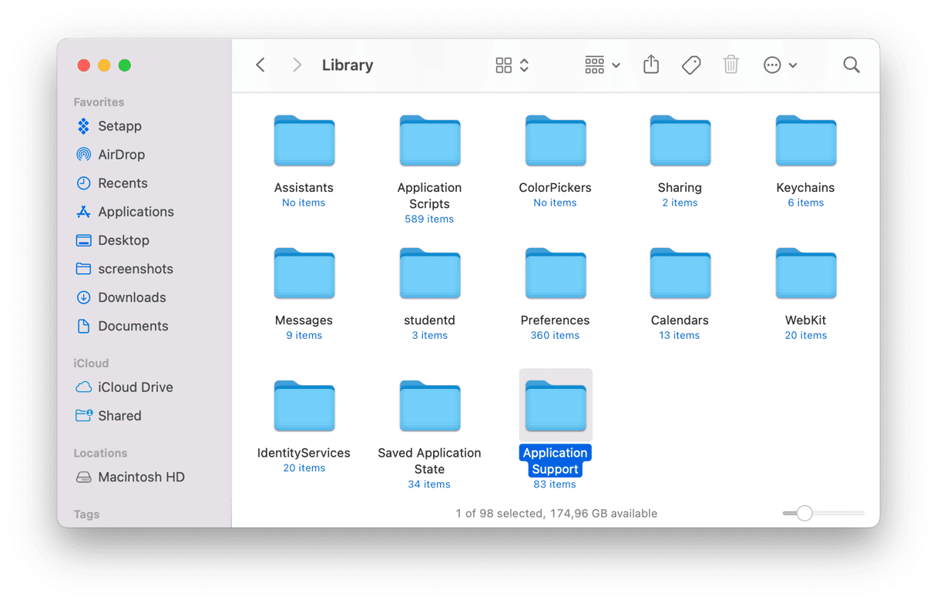Viewport: 937px width, 603px height.
Task: Click the green zoom window button
Action: [125, 65]
